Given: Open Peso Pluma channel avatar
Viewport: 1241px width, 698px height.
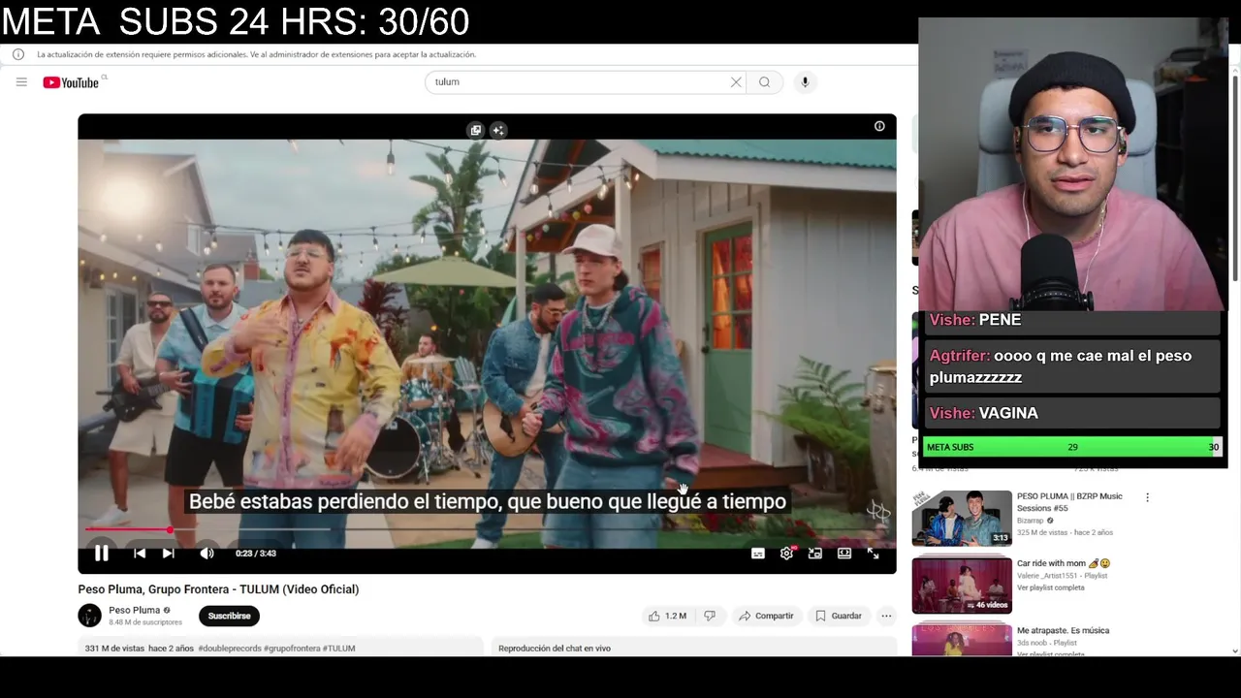Looking at the screenshot, I should (89, 616).
